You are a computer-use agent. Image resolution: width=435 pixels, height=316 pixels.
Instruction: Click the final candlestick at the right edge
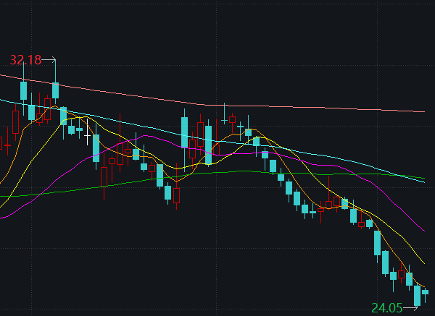tap(425, 292)
